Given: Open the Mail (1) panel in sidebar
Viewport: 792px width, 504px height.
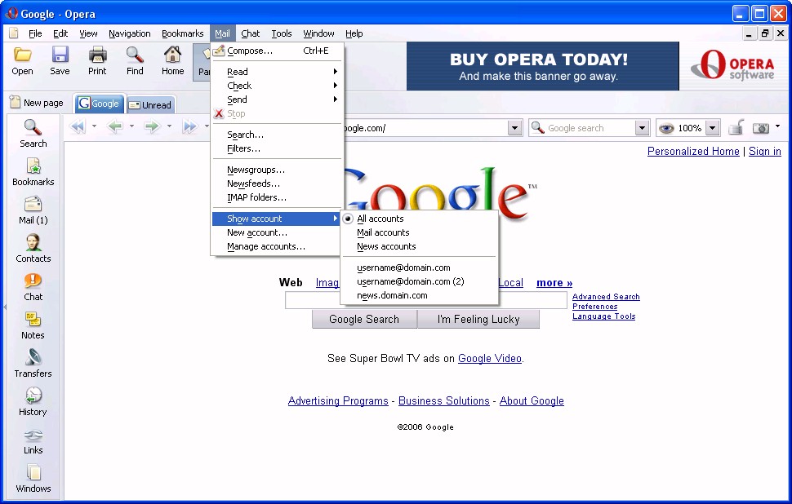Looking at the screenshot, I should (x=33, y=210).
